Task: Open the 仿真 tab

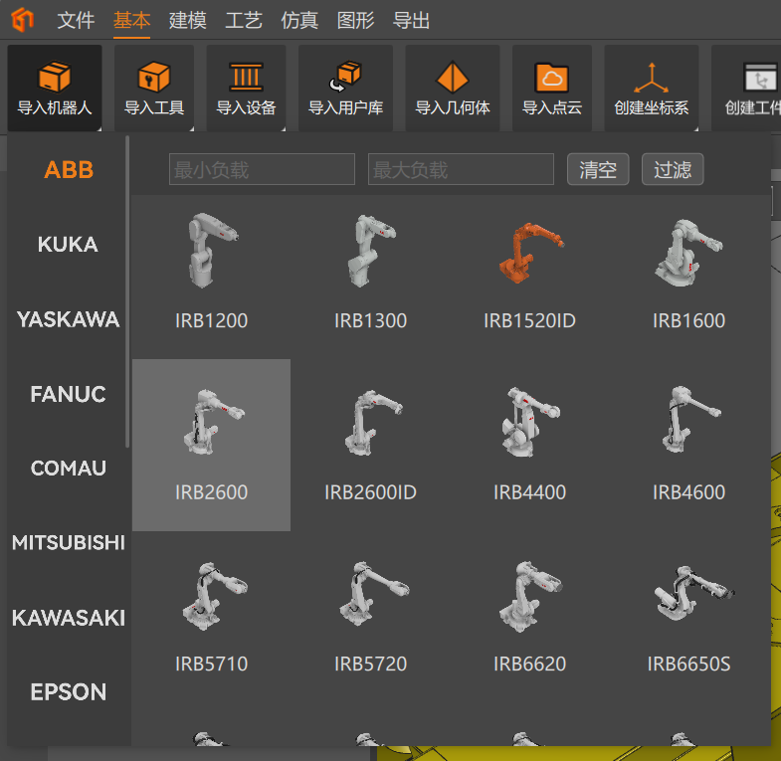Action: click(299, 21)
